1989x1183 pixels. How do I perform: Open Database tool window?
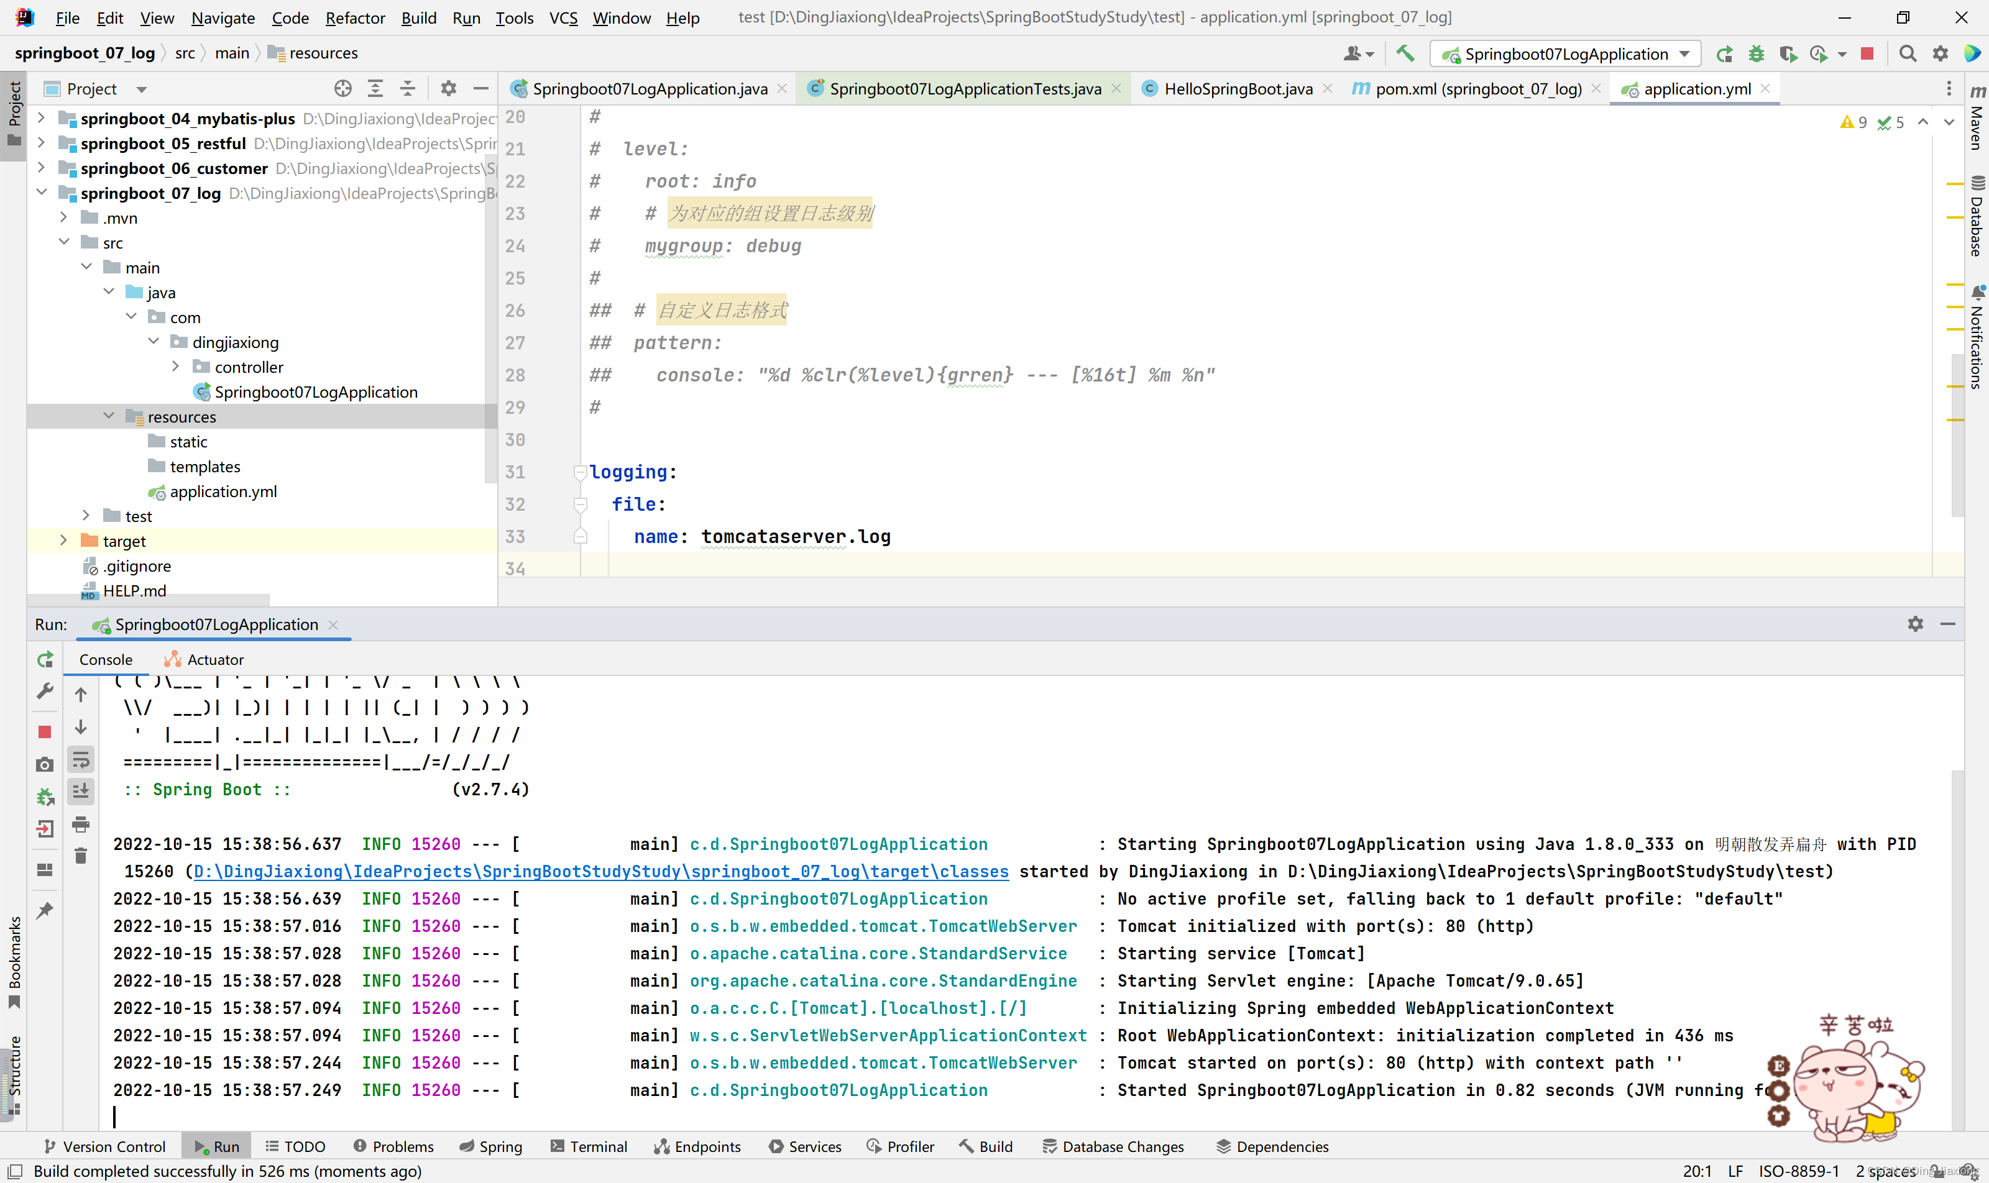point(1977,216)
